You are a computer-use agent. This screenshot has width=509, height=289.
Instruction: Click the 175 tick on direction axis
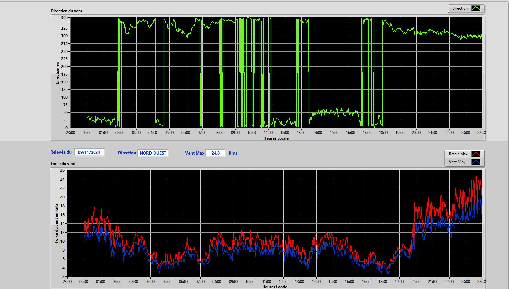[x=64, y=74]
